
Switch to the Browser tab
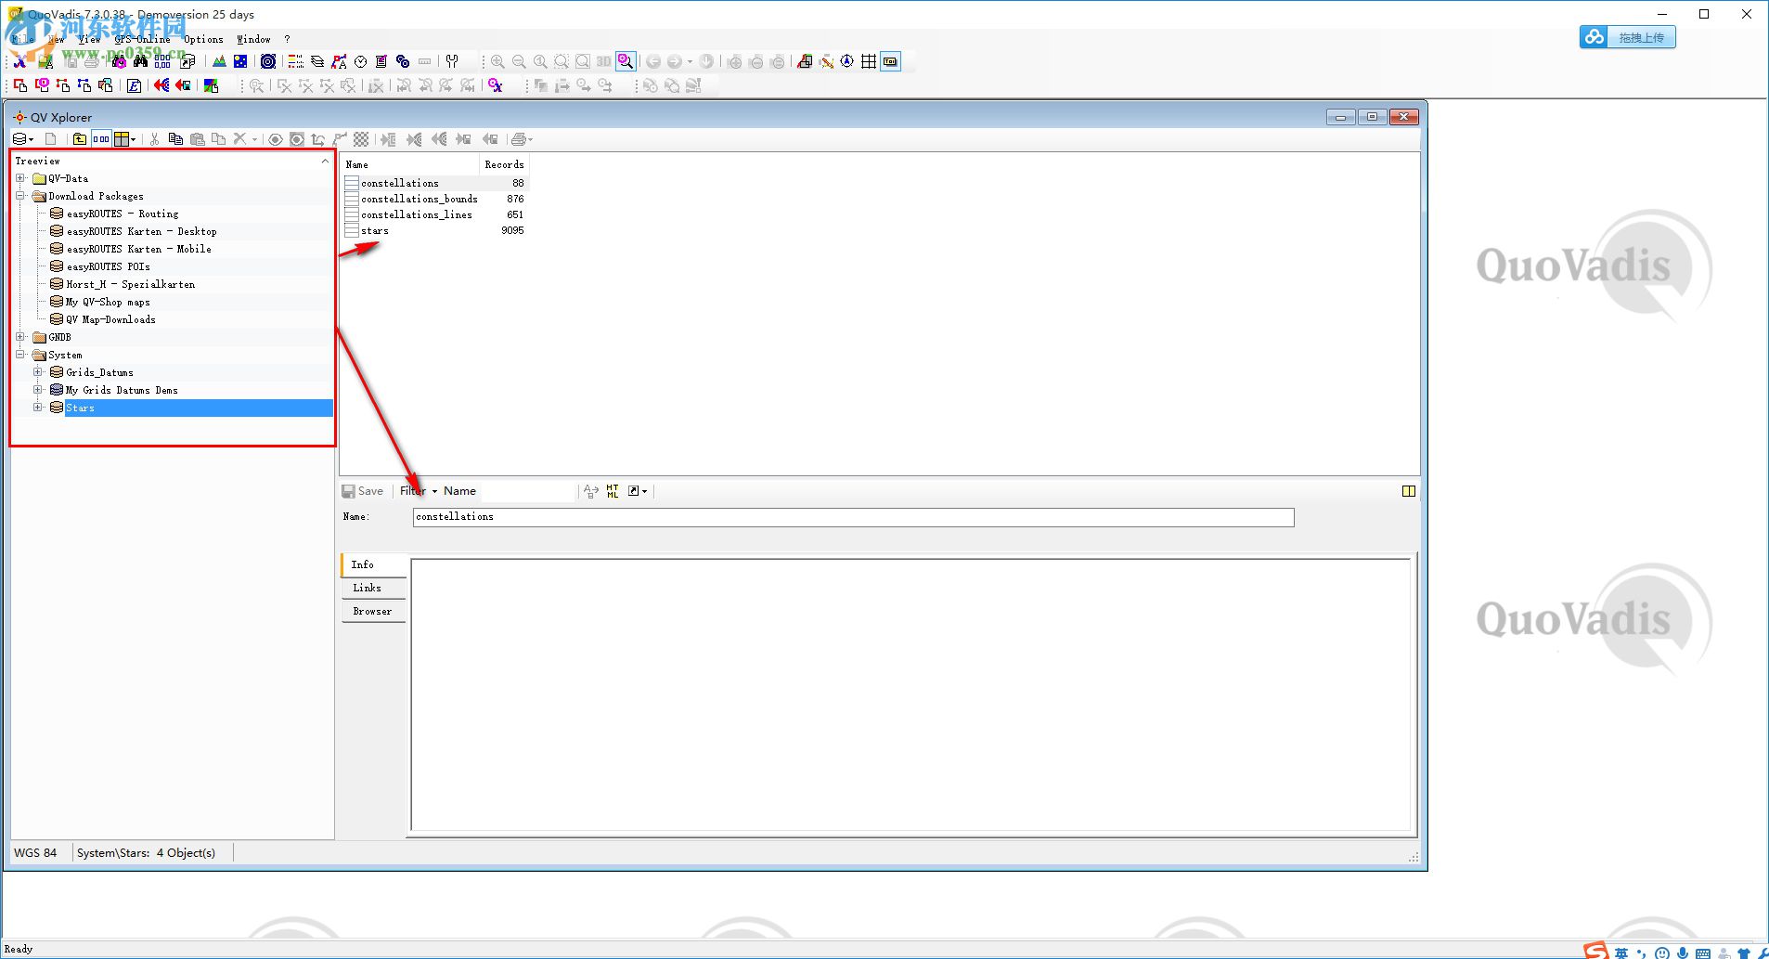click(372, 611)
